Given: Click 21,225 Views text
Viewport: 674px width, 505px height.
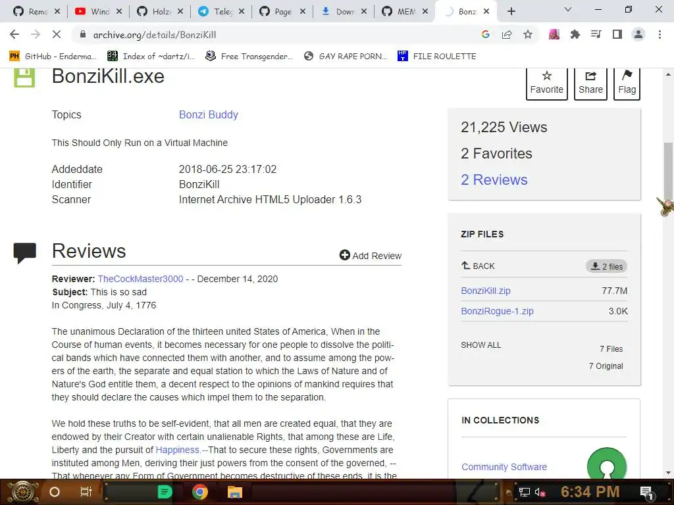Looking at the screenshot, I should [504, 127].
